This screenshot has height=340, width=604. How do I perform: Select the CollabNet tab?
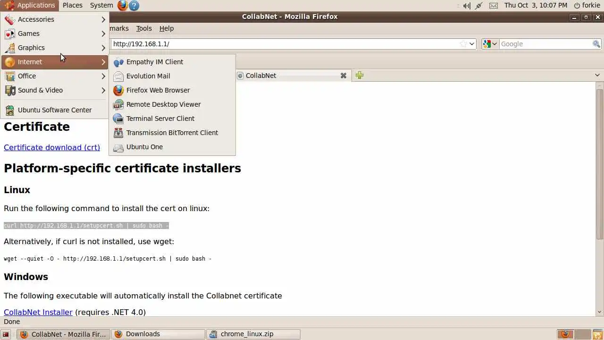pyautogui.click(x=293, y=76)
